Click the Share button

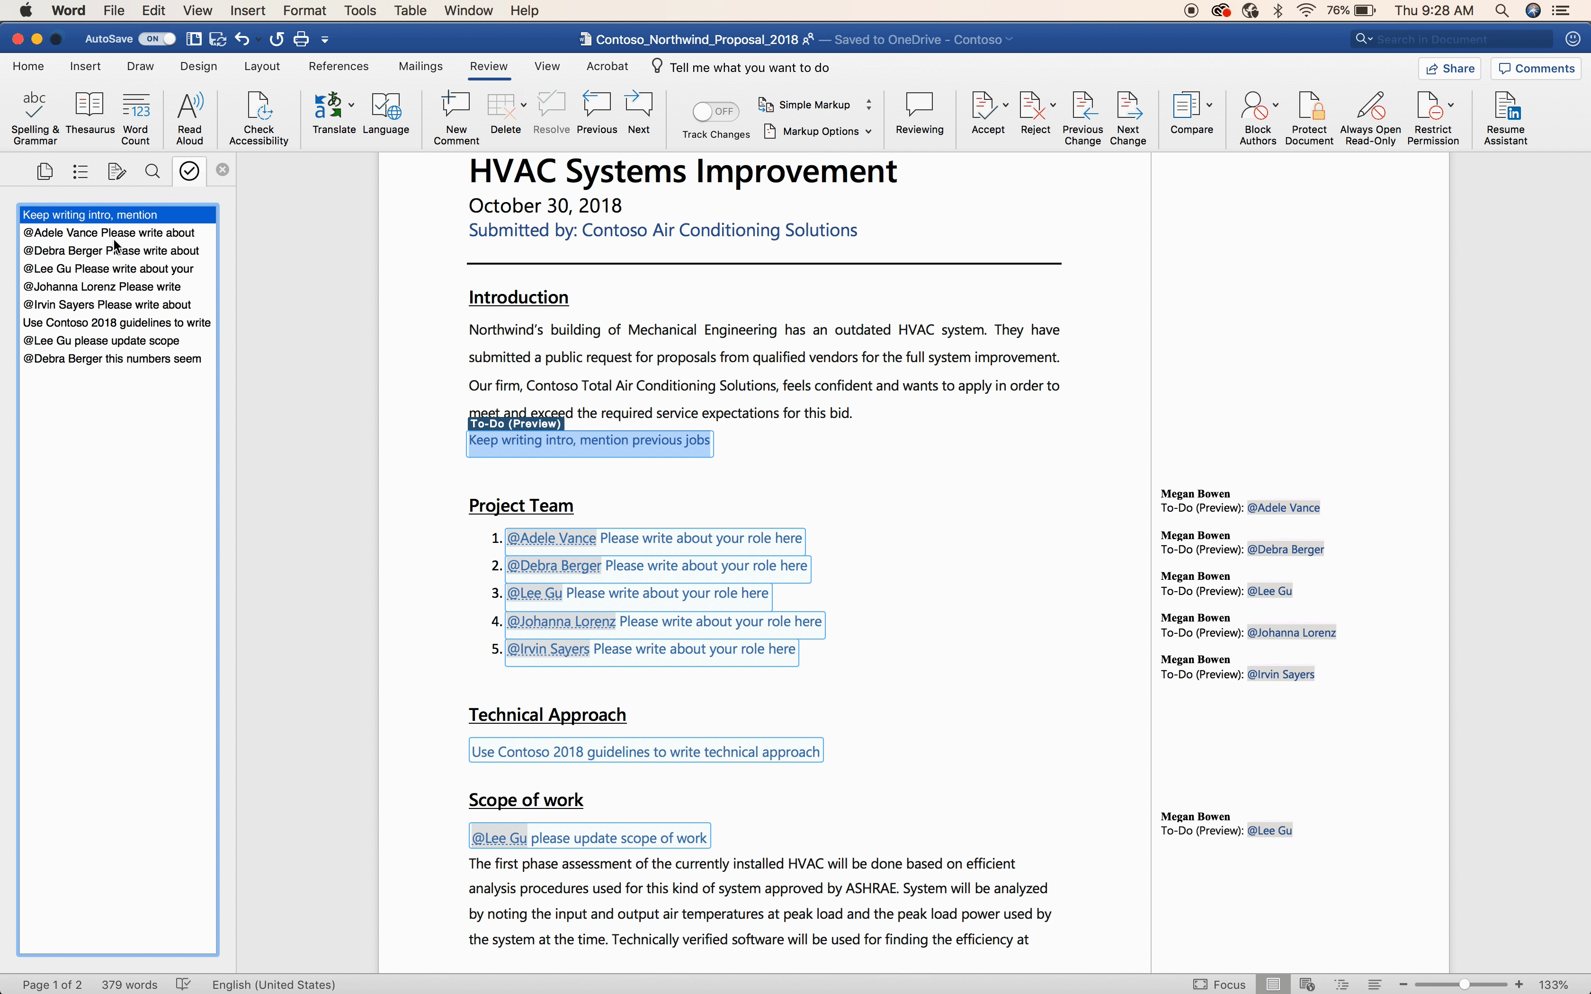[x=1449, y=68]
